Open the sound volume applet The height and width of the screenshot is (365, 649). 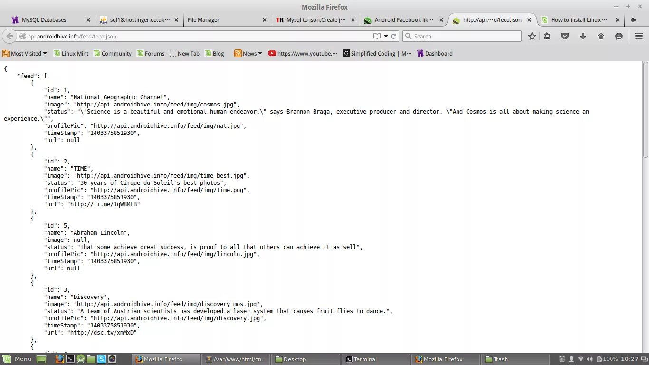pos(590,359)
